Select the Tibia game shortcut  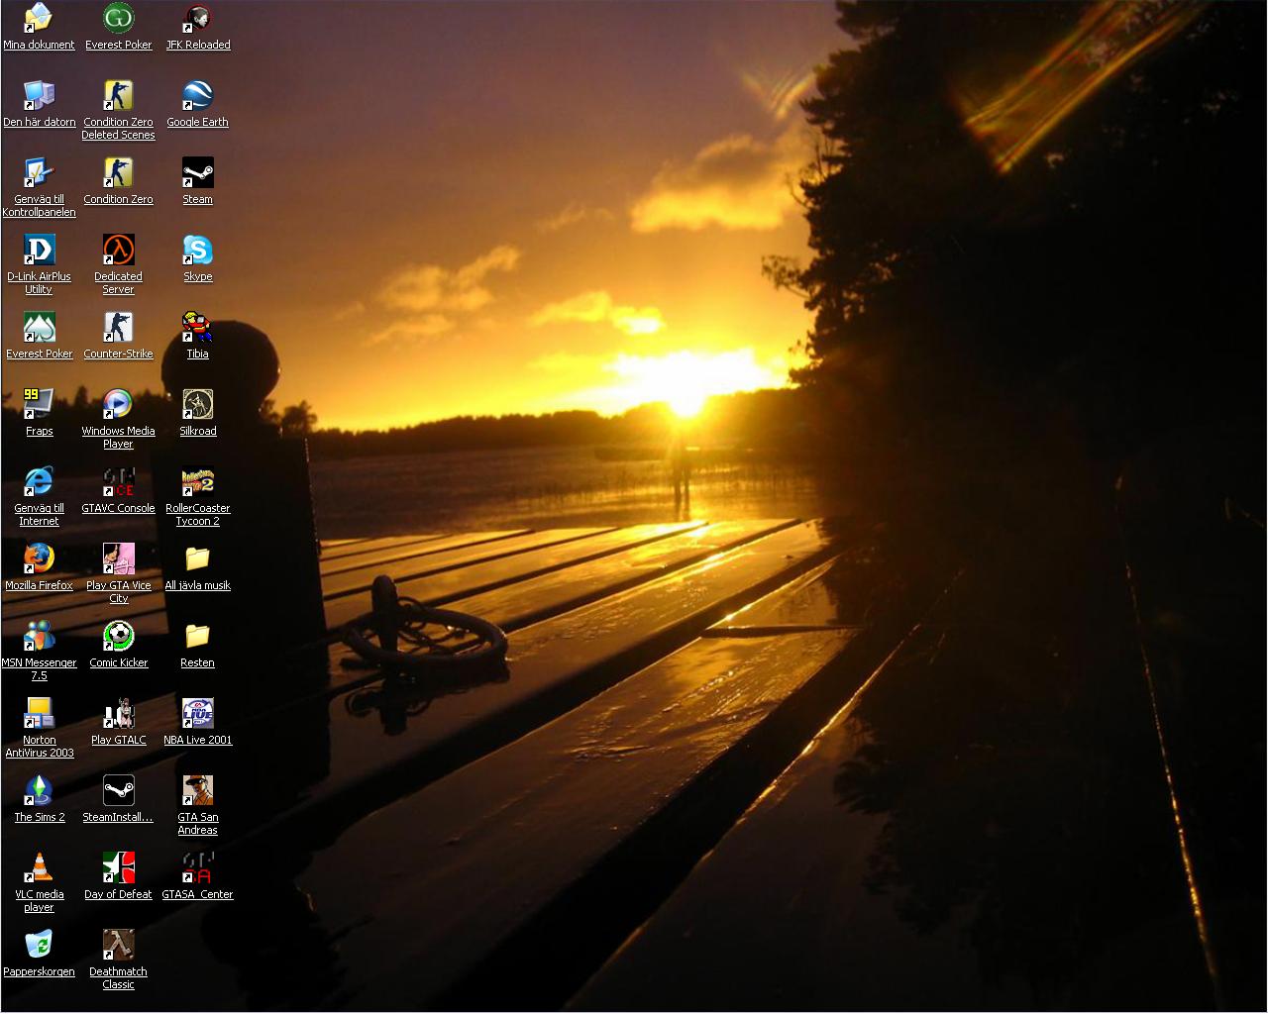197,328
